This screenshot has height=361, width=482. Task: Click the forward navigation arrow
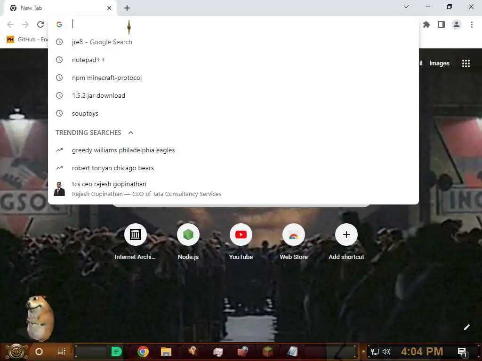25,24
